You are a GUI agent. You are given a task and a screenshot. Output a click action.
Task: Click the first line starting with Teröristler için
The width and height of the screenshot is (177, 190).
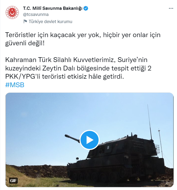pyautogui.click(x=83, y=35)
